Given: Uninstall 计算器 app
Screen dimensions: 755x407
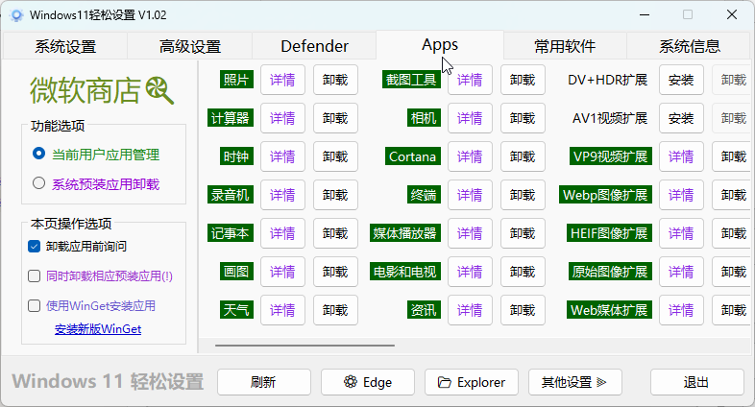Looking at the screenshot, I should 335,118.
